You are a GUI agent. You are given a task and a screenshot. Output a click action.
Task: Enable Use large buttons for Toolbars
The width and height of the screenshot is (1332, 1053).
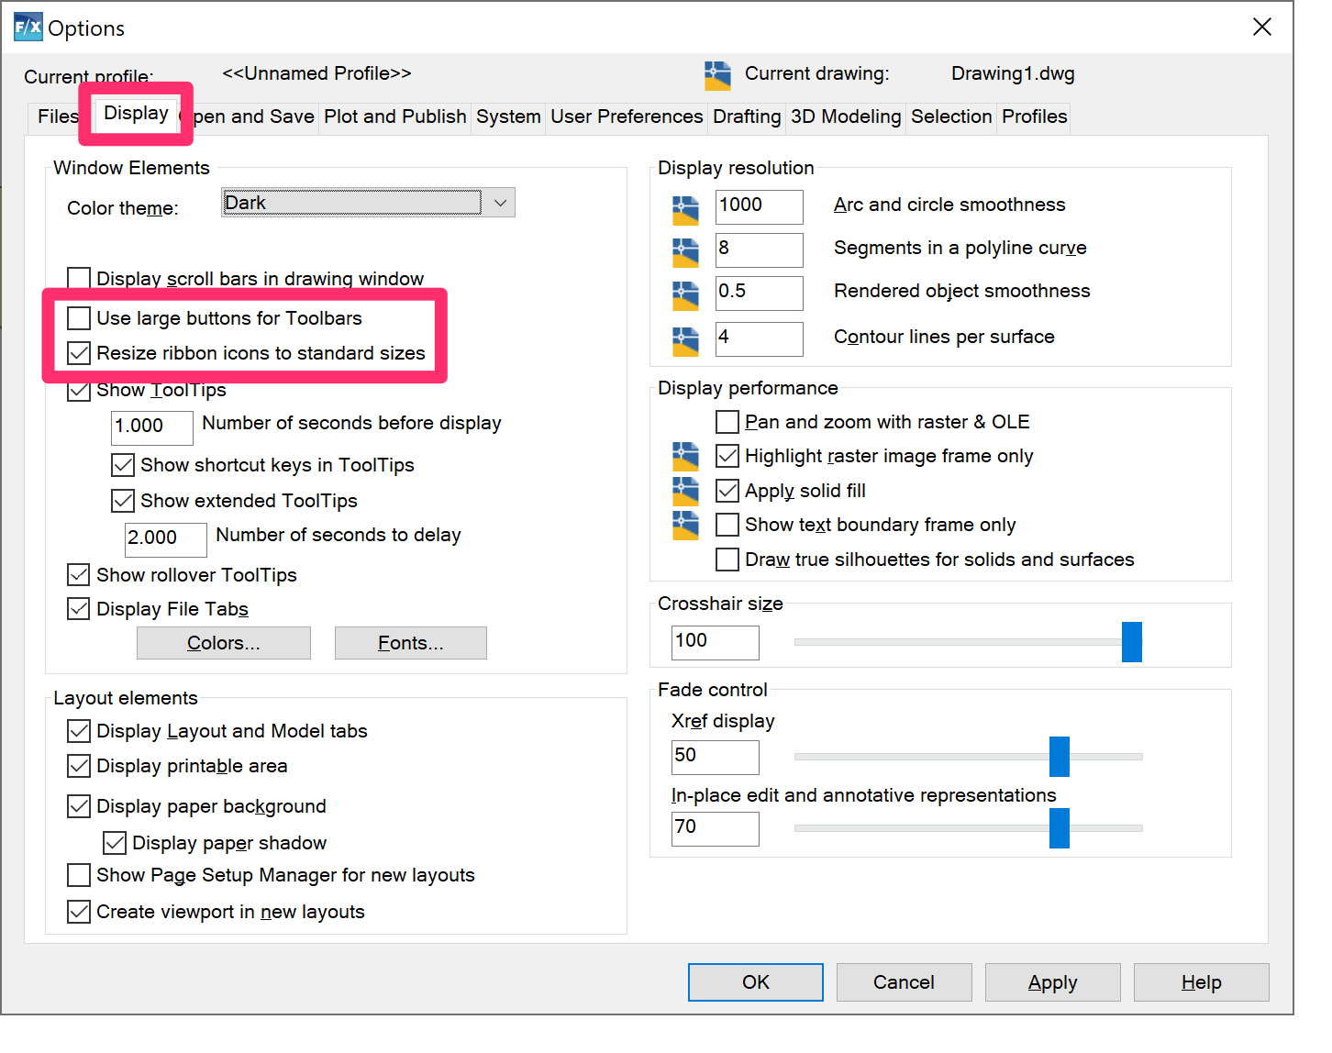pyautogui.click(x=79, y=318)
